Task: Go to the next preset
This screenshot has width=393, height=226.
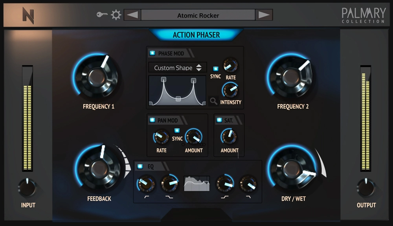Action: 264,15
